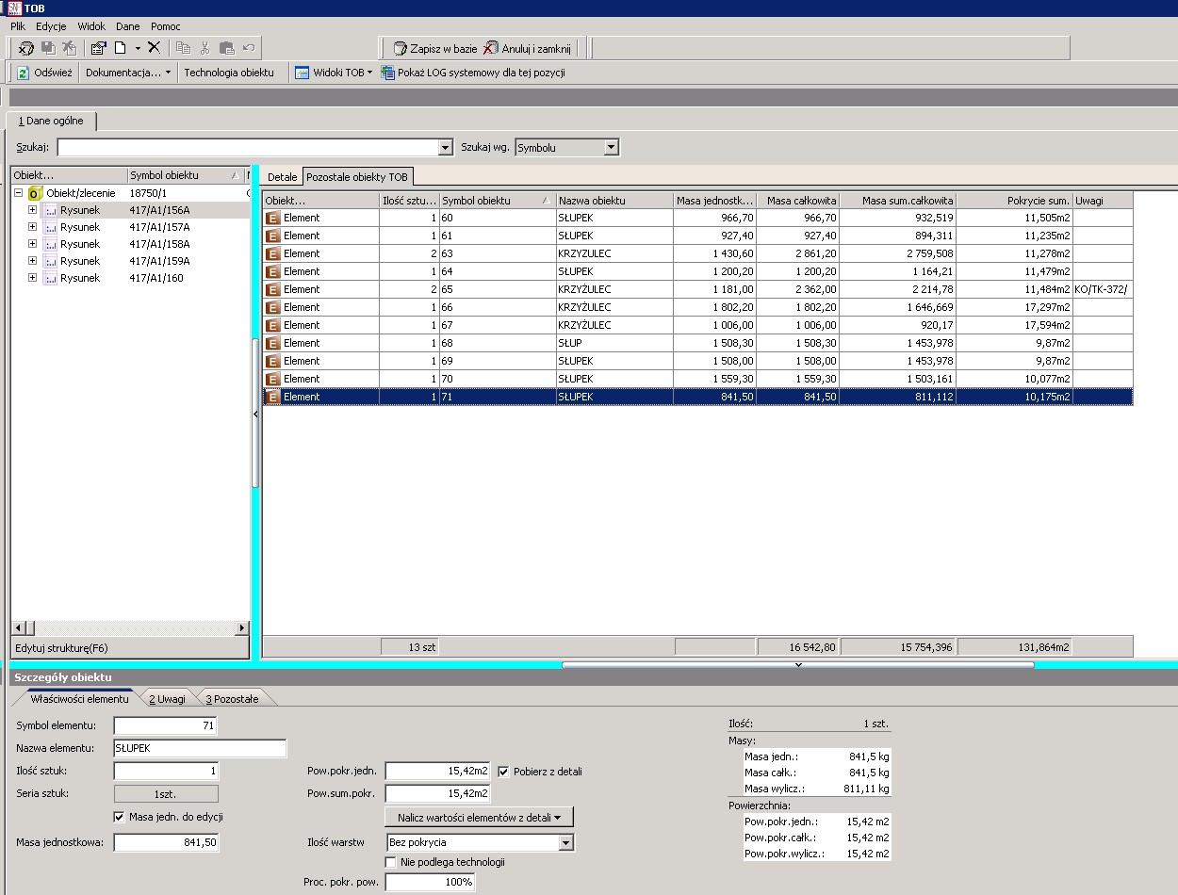The height and width of the screenshot is (895, 1178).
Task: Sort by Masa całkowita column header
Action: [797, 201]
